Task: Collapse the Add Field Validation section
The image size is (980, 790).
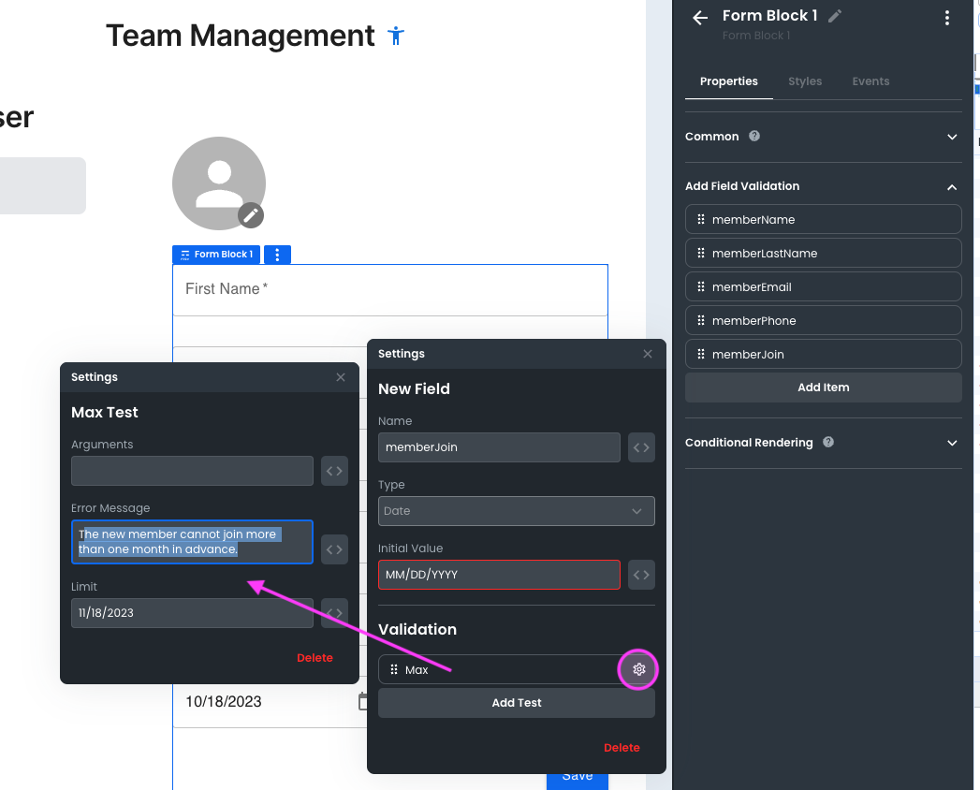Action: [x=952, y=186]
